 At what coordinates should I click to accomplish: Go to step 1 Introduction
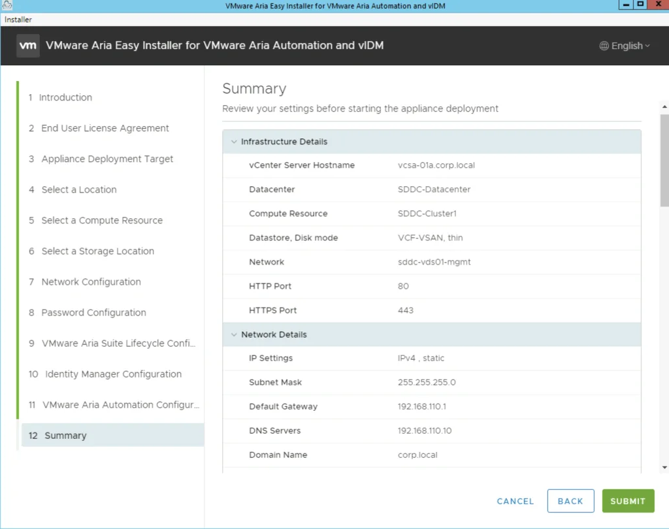pos(60,97)
